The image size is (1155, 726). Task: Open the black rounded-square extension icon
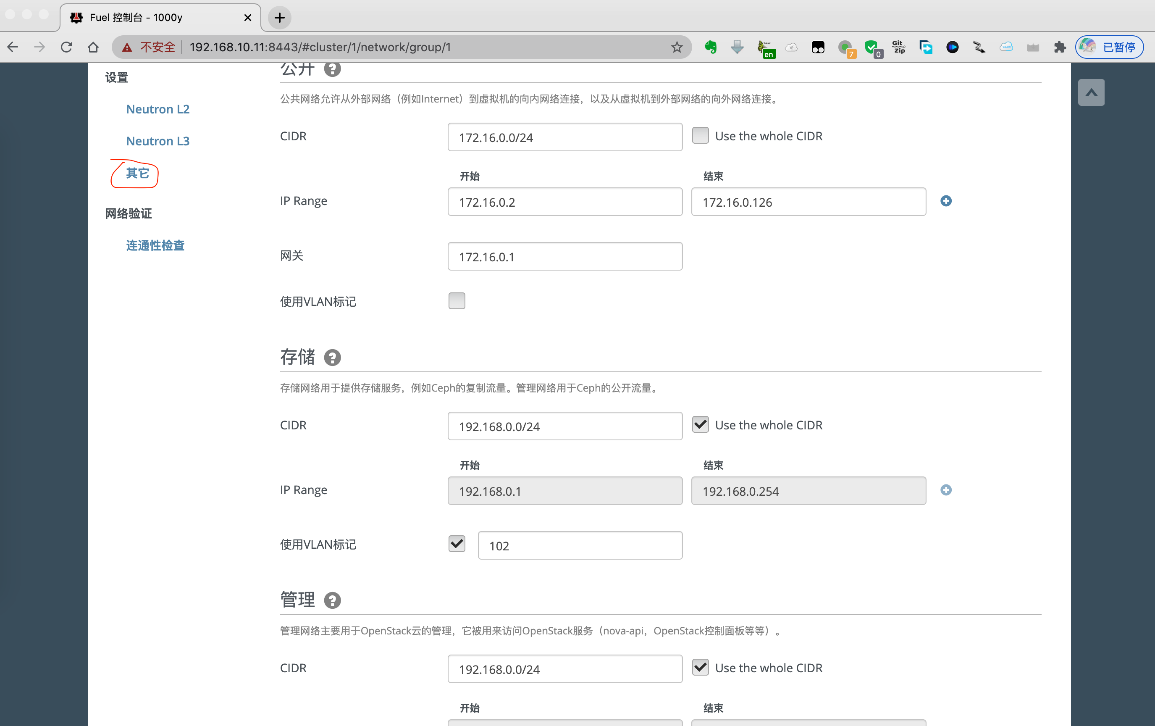point(818,47)
